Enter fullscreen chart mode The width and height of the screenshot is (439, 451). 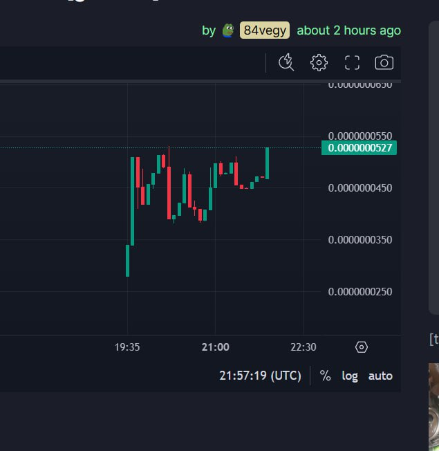pyautogui.click(x=352, y=62)
